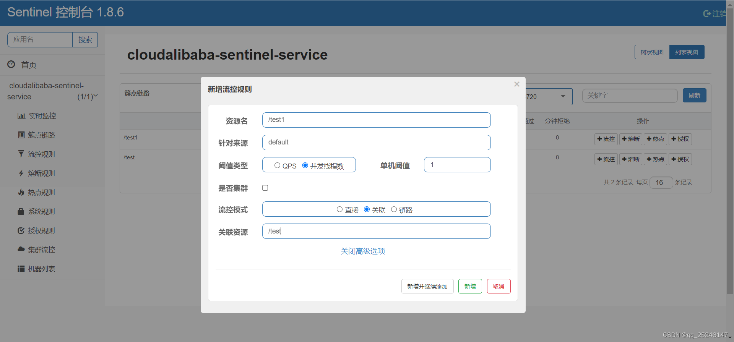734x342 pixels.
Task: Open 机器列表 menu item
Action: tap(42, 269)
